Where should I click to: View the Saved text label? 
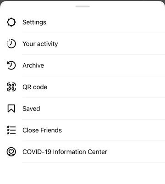pyautogui.click(x=31, y=109)
